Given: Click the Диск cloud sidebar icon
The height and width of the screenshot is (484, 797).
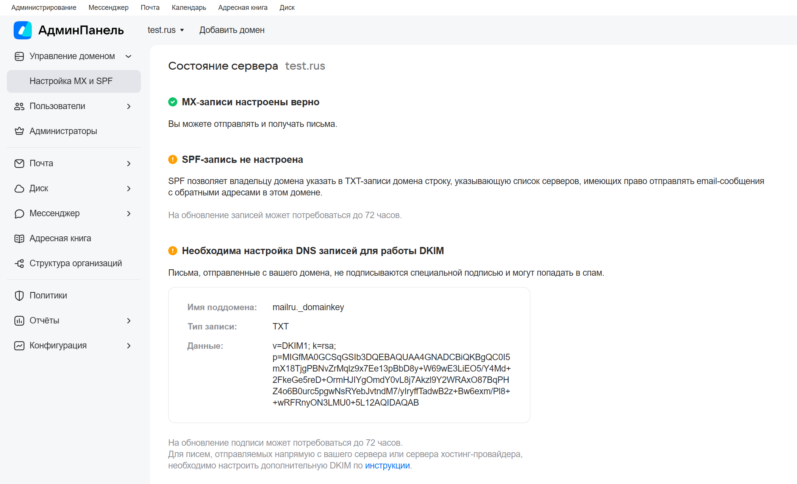Looking at the screenshot, I should (x=19, y=189).
